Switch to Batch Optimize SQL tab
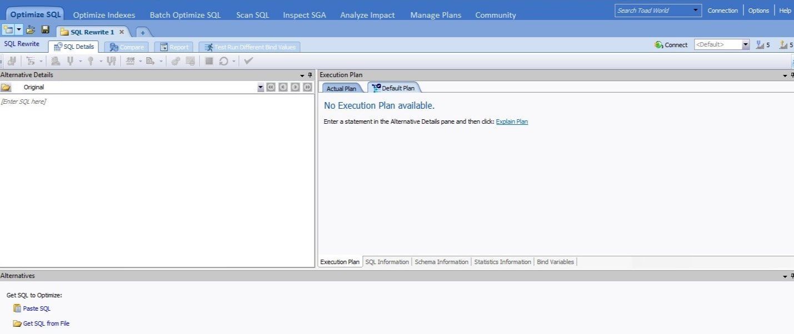 [x=185, y=15]
